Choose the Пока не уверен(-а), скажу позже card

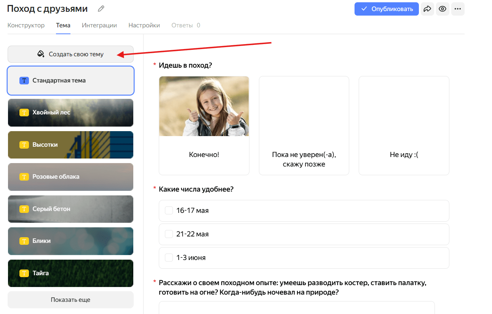pos(304,125)
